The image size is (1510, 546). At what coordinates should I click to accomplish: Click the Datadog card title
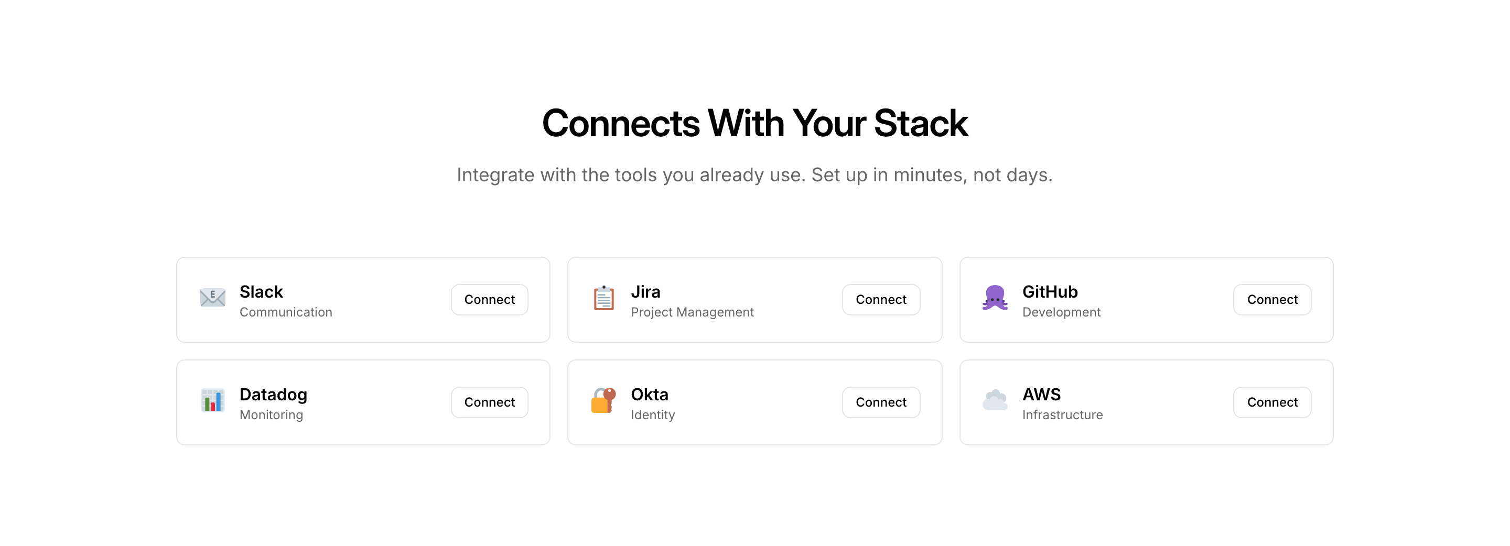coord(273,394)
